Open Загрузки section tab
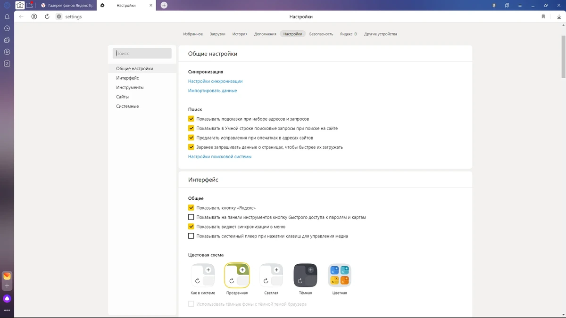 tap(217, 34)
